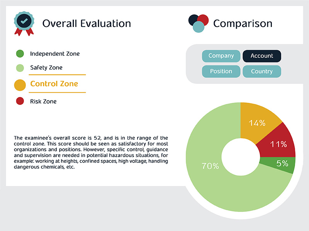Click the award ribbon badge icon
309x231 pixels.
point(23,23)
